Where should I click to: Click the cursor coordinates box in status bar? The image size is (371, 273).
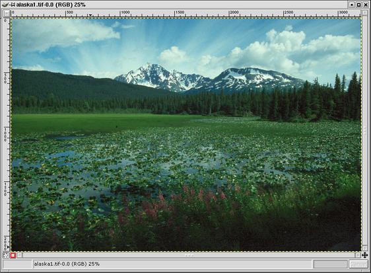pos(18,264)
